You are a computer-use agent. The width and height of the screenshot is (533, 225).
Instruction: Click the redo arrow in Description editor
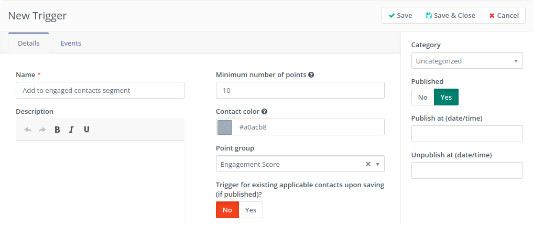tap(42, 130)
